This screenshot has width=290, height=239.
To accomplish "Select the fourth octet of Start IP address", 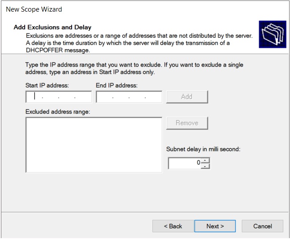I will (x=83, y=97).
